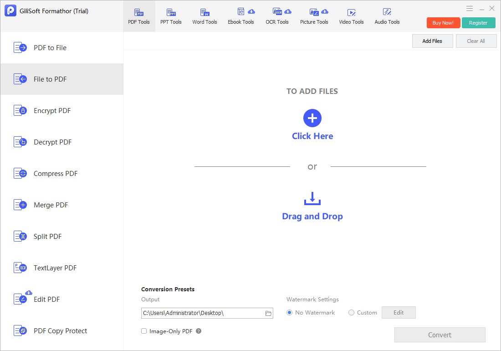The image size is (501, 351).
Task: Open the PDF Tools tab label
Action: (x=138, y=22)
